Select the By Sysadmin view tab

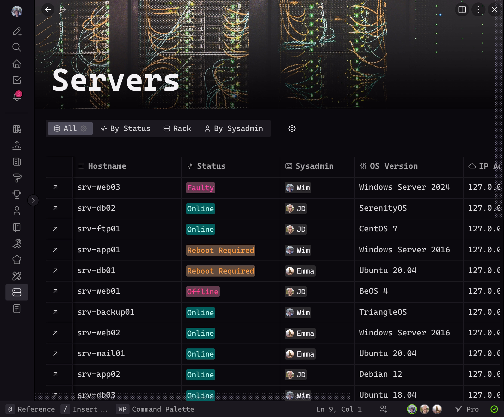[234, 128]
